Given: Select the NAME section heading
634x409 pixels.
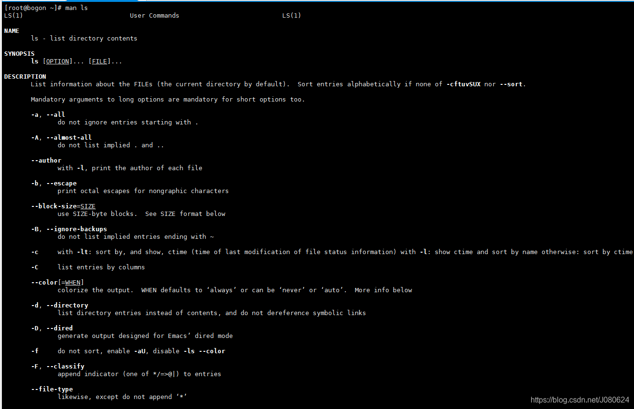Looking at the screenshot, I should point(12,31).
